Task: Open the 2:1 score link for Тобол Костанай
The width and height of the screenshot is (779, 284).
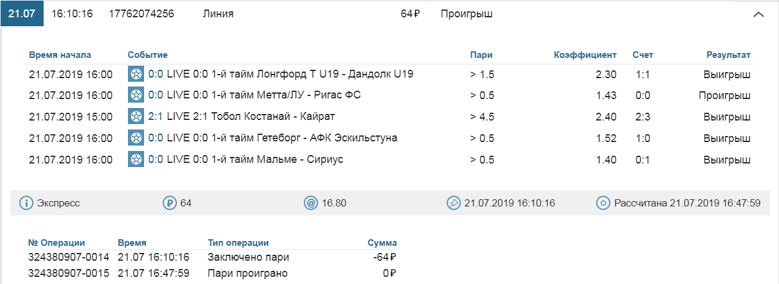Action: pyautogui.click(x=155, y=117)
